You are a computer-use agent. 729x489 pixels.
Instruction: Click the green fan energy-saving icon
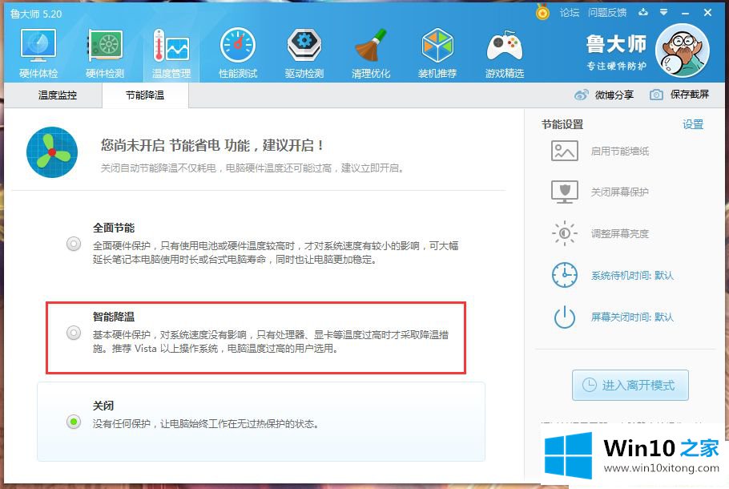(x=52, y=152)
